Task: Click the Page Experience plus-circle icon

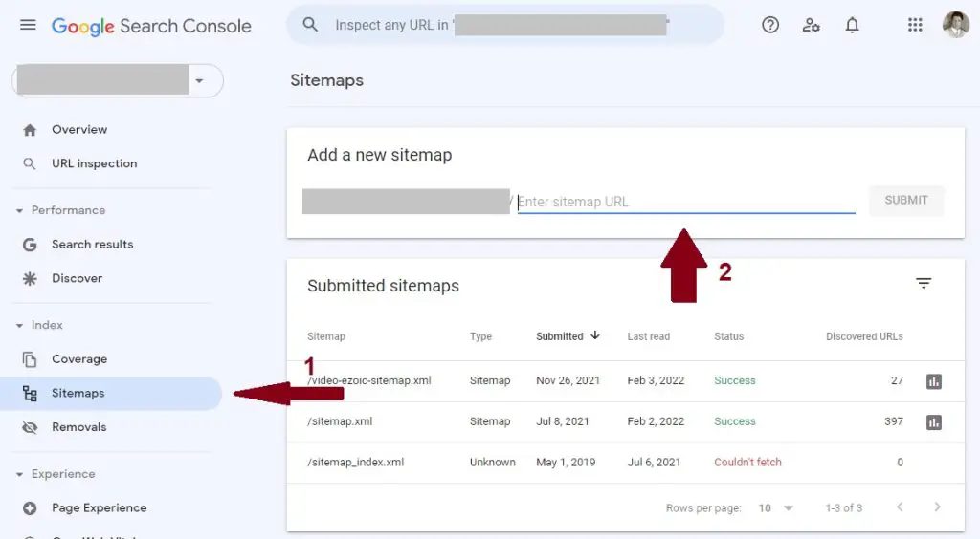Action: [30, 507]
